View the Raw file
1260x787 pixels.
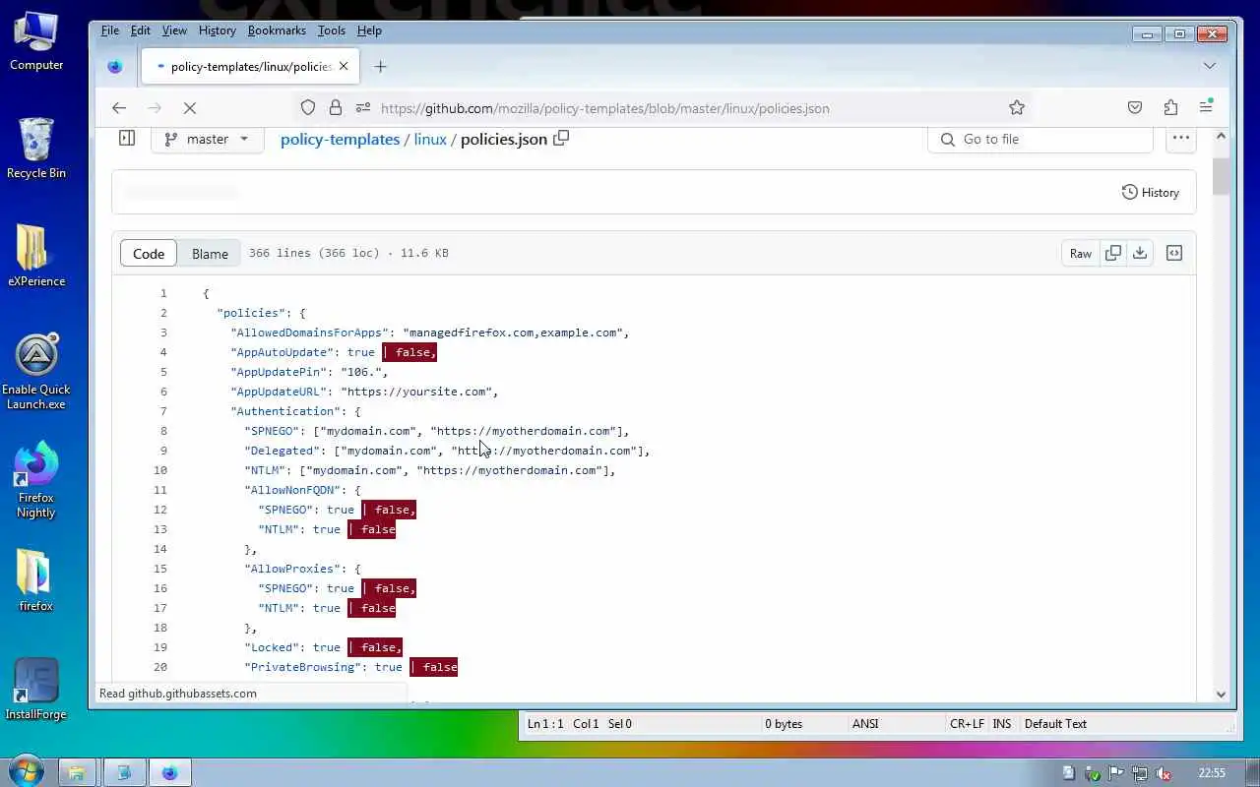point(1081,253)
